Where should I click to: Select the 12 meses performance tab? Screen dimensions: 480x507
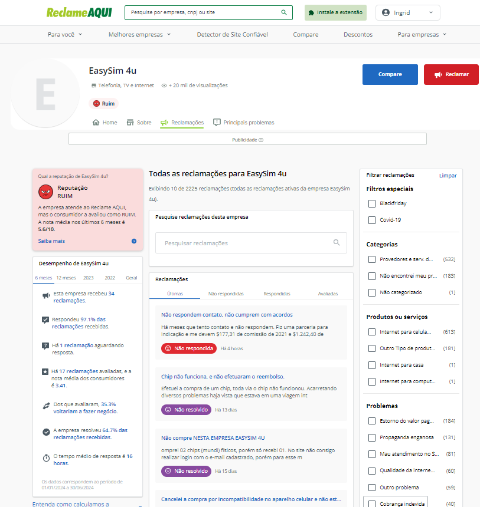click(x=66, y=278)
